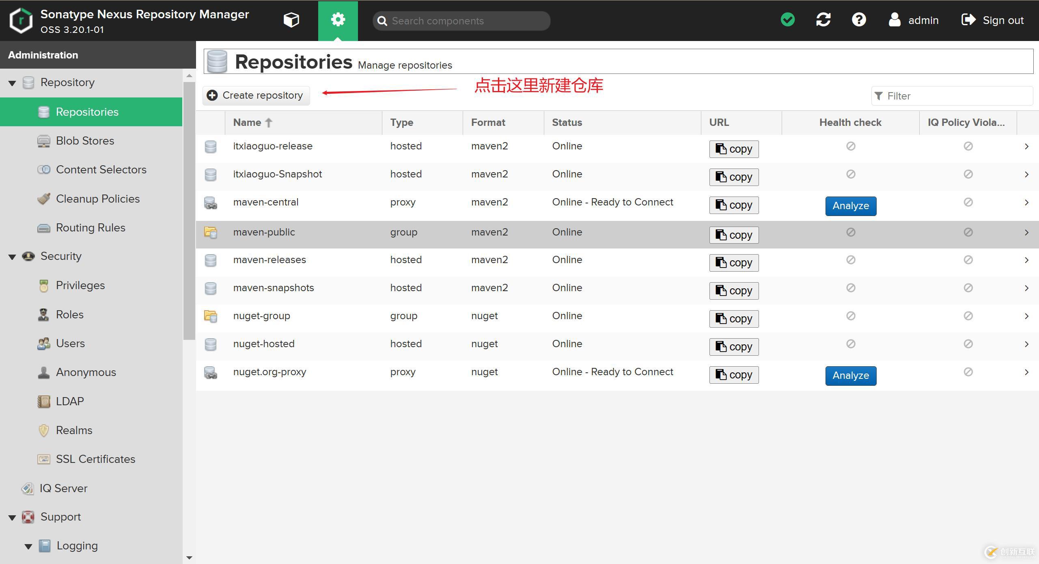Copy URL of maven-public
1039x564 pixels.
pos(734,235)
